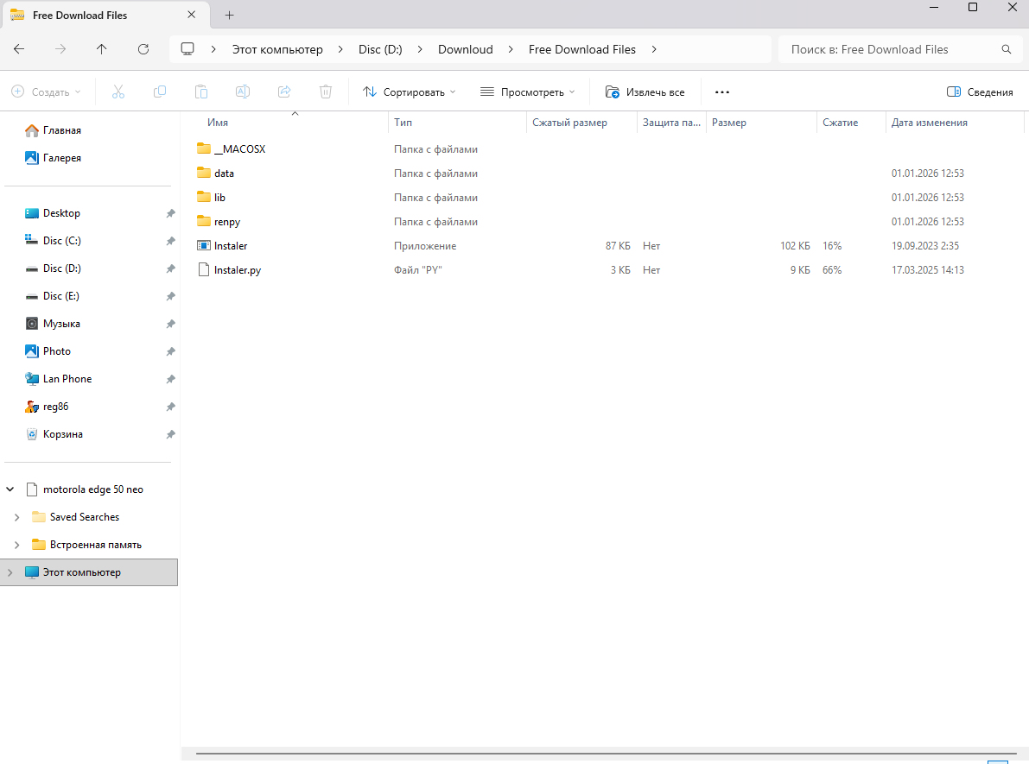Unpin Desktop from quick access
The height and width of the screenshot is (764, 1029).
tap(170, 213)
